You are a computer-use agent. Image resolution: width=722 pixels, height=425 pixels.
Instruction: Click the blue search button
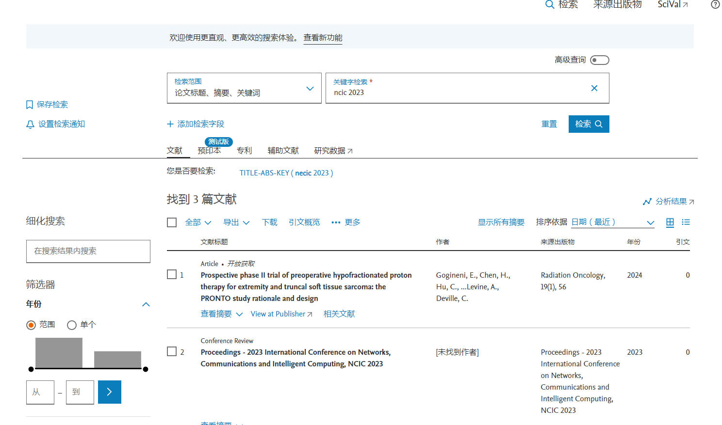pos(589,124)
